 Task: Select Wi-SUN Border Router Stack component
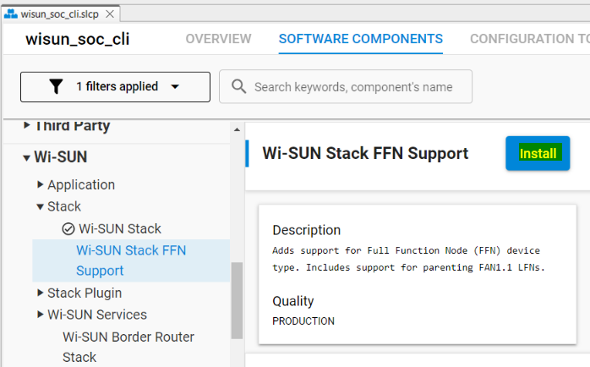[x=128, y=347]
